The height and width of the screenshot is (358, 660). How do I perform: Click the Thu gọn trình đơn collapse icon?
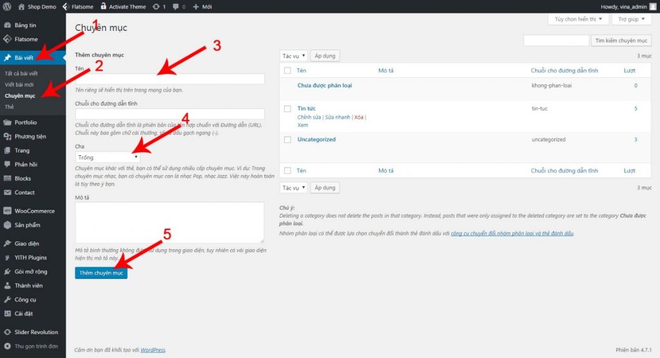(7, 346)
